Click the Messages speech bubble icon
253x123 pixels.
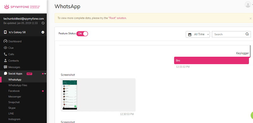pyautogui.click(x=5, y=67)
